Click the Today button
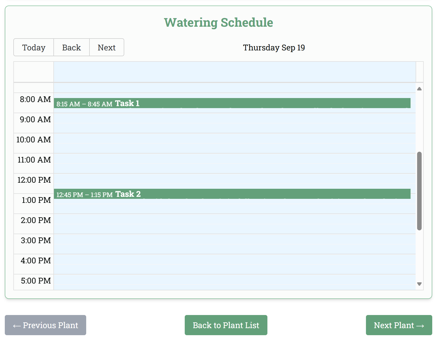 coord(34,47)
